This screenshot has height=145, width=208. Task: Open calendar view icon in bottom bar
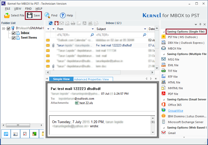[x=6, y=134]
